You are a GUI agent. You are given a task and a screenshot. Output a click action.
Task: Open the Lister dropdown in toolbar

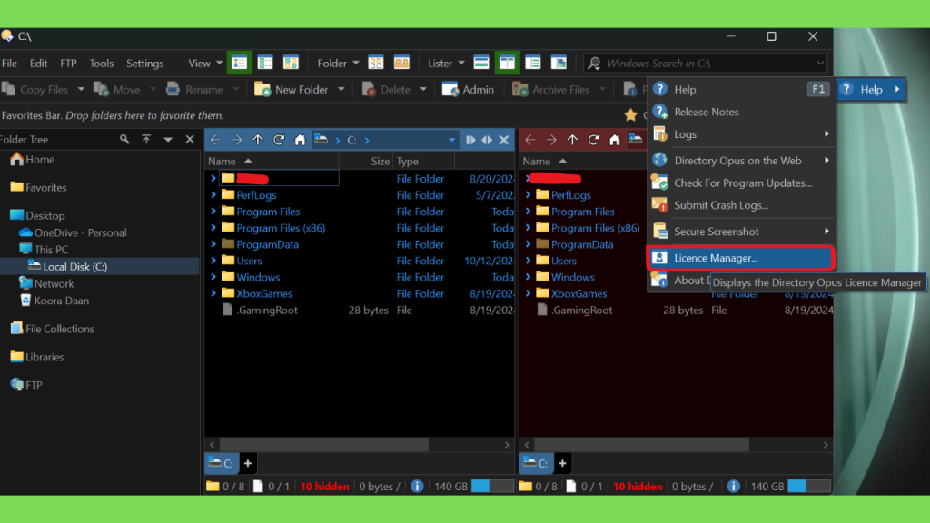446,63
